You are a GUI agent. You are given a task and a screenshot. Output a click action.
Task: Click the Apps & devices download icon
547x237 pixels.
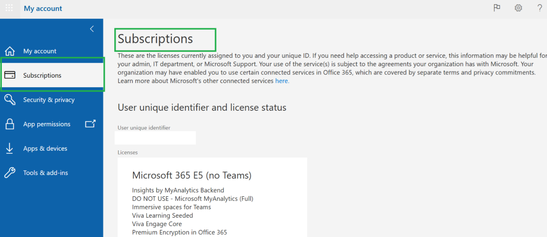click(x=9, y=148)
